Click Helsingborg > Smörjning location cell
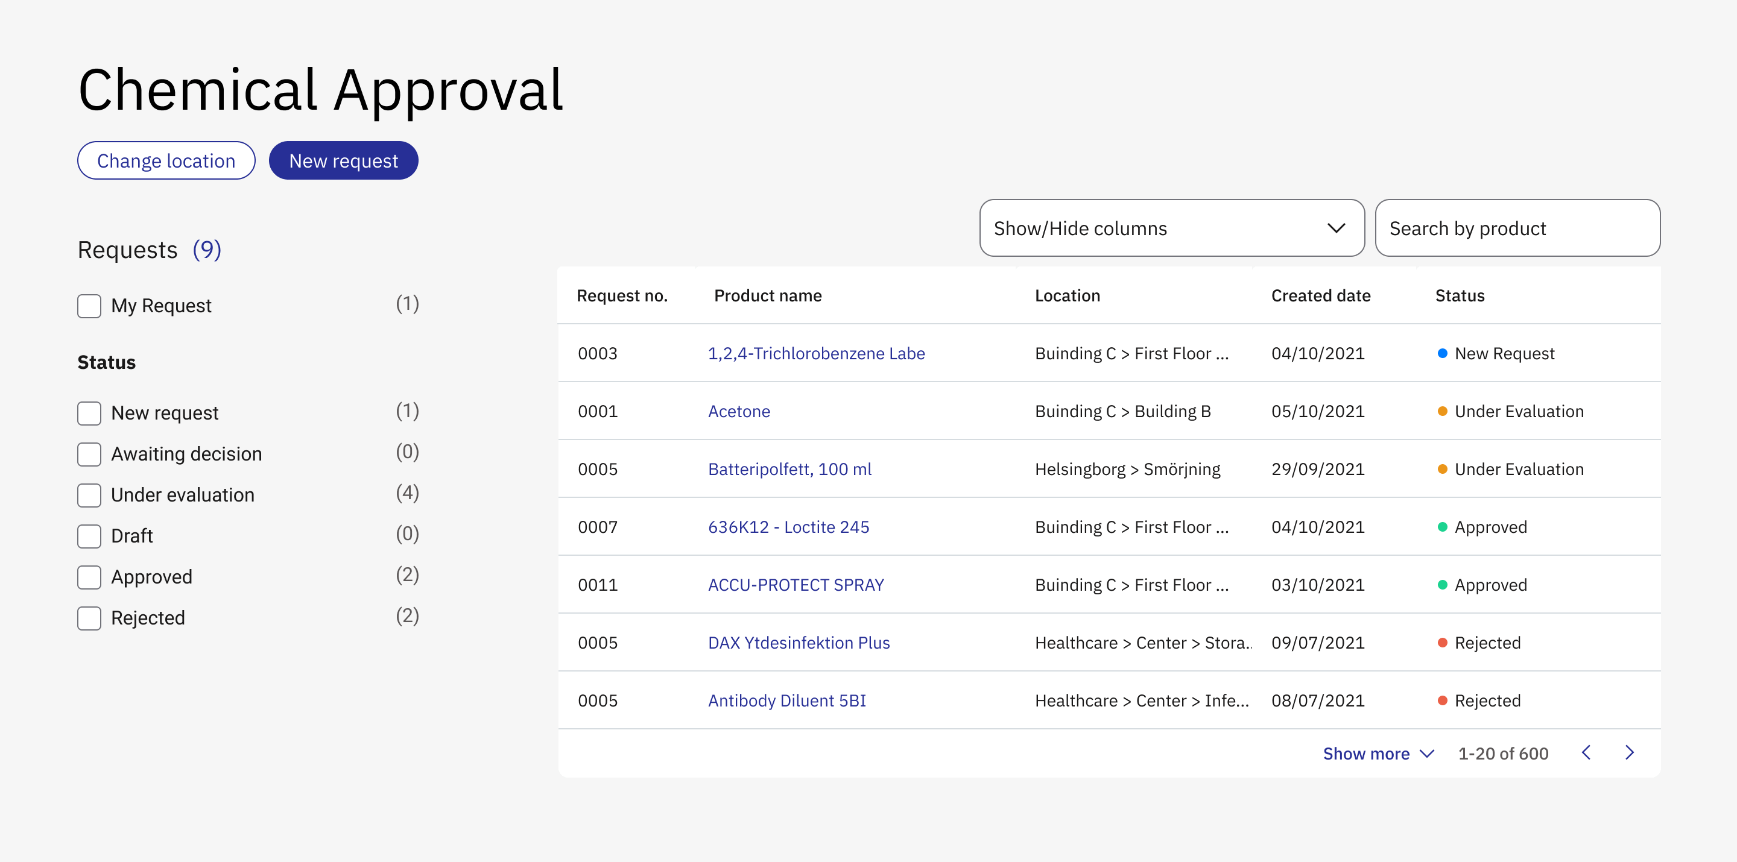The image size is (1737, 862). (x=1127, y=470)
